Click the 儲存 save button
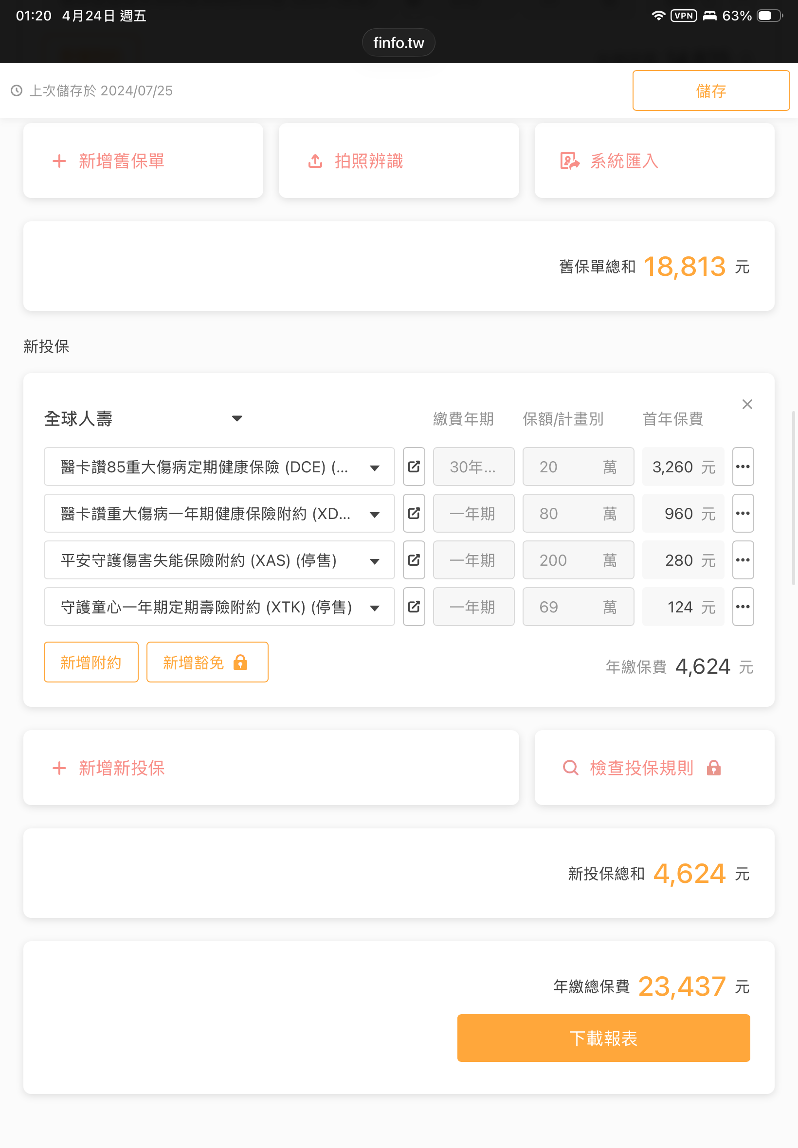The height and width of the screenshot is (1148, 798). [x=710, y=90]
